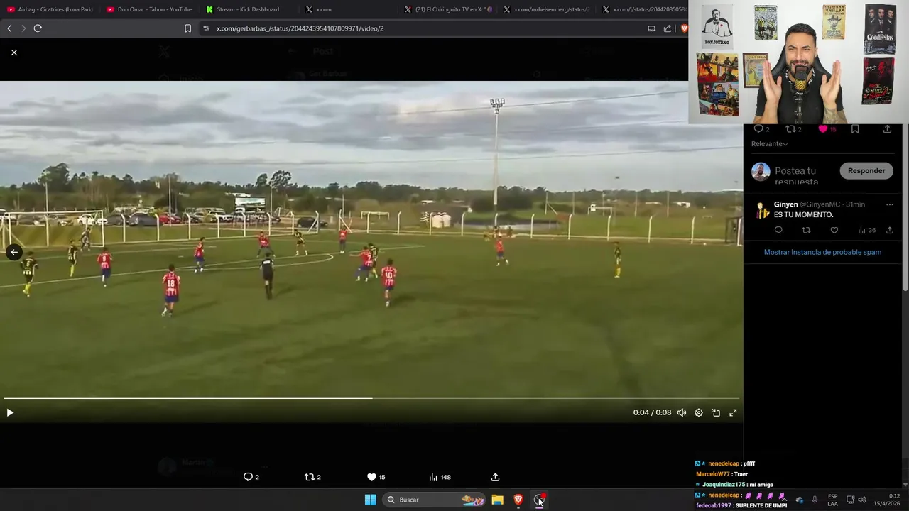
Task: Bookmark this page in the address bar
Action: click(187, 28)
